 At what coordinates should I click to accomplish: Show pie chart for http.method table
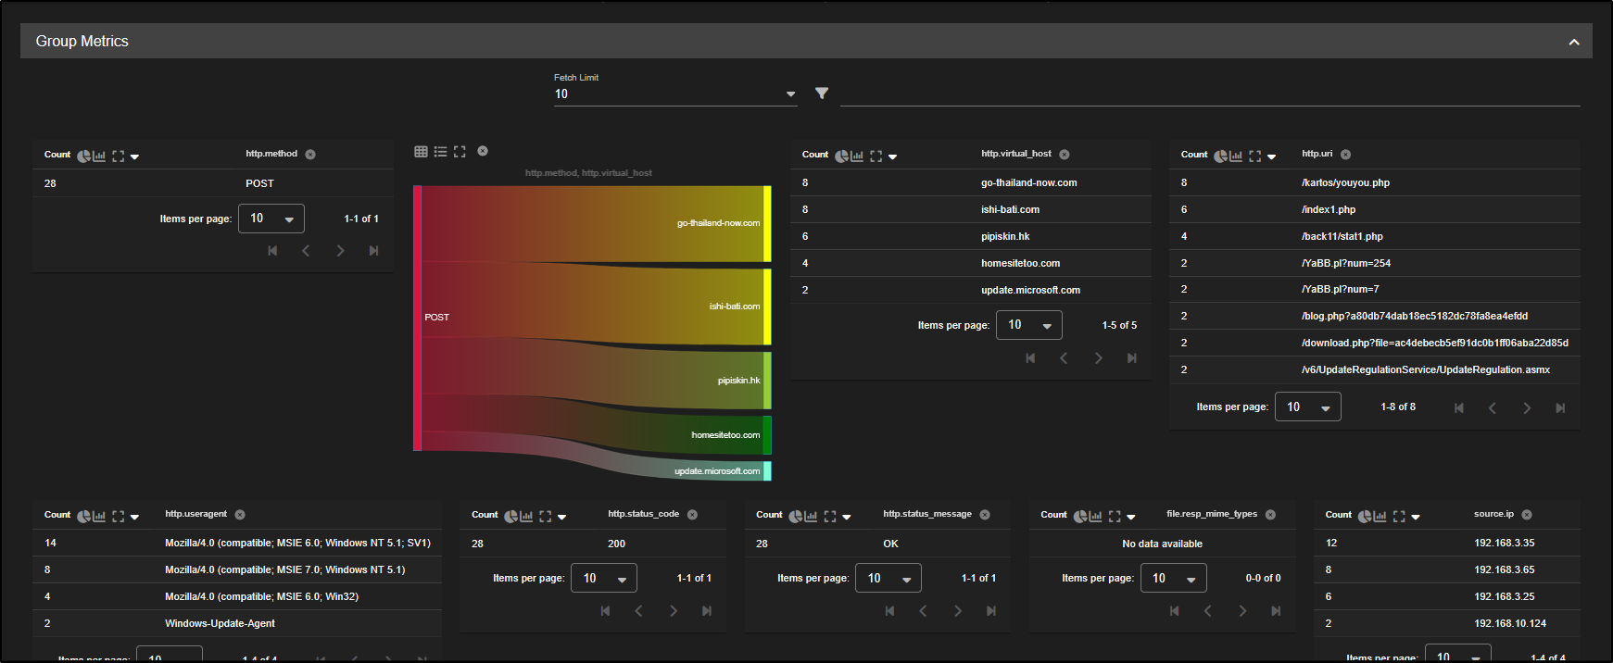coord(83,156)
